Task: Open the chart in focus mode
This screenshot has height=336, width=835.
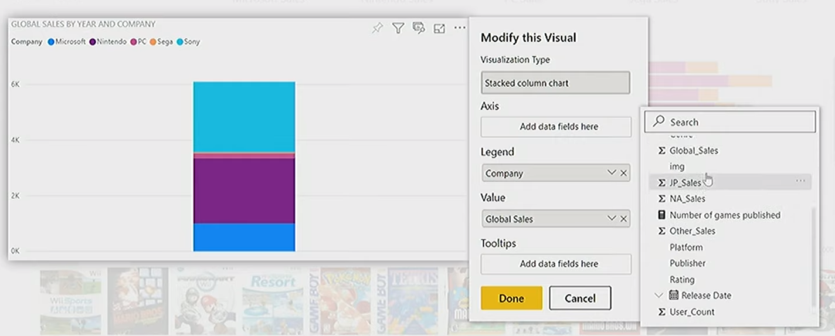Action: [x=439, y=28]
